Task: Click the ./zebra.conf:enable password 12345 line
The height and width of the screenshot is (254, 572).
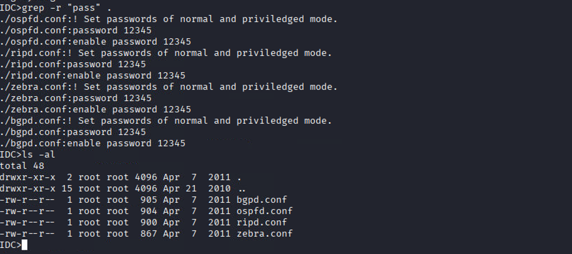Action: 95,109
